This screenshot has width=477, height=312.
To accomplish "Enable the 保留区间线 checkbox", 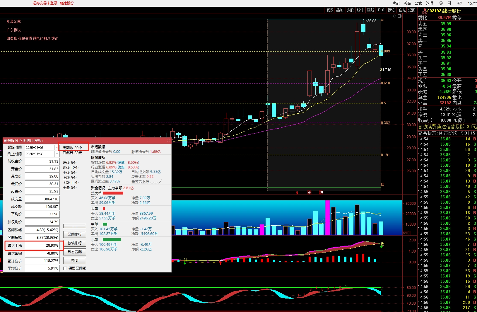I will [x=65, y=268].
